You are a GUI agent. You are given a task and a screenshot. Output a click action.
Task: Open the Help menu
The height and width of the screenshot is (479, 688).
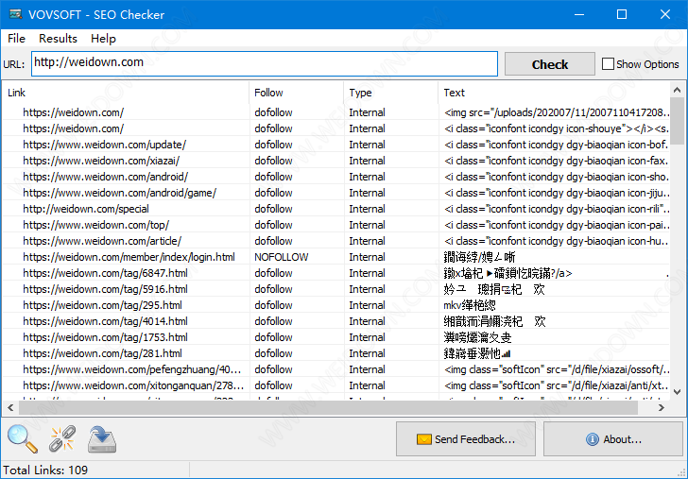(104, 39)
